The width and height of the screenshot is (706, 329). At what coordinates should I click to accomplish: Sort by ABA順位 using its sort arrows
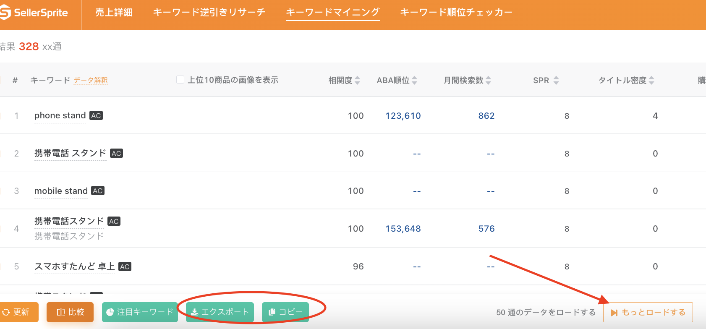tap(415, 80)
